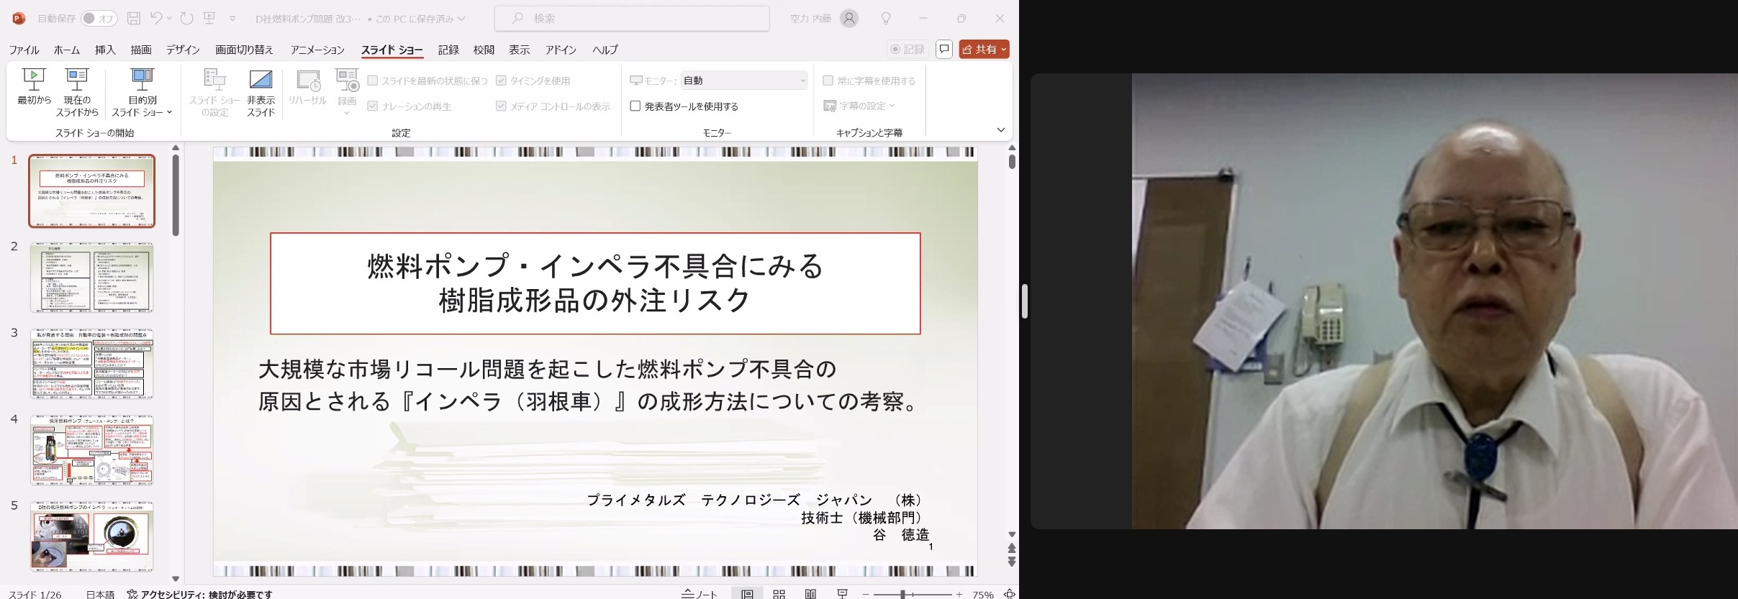Select slide 2 thumbnail
Viewport: 1738px width, 599px height.
tap(91, 278)
